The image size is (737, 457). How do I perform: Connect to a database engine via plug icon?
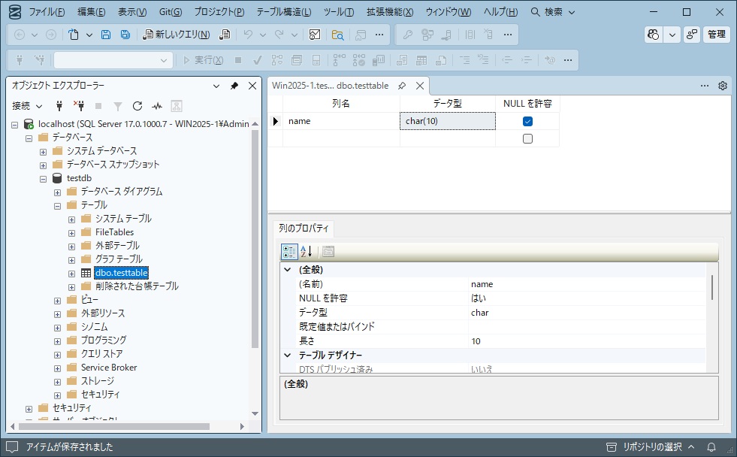[59, 106]
